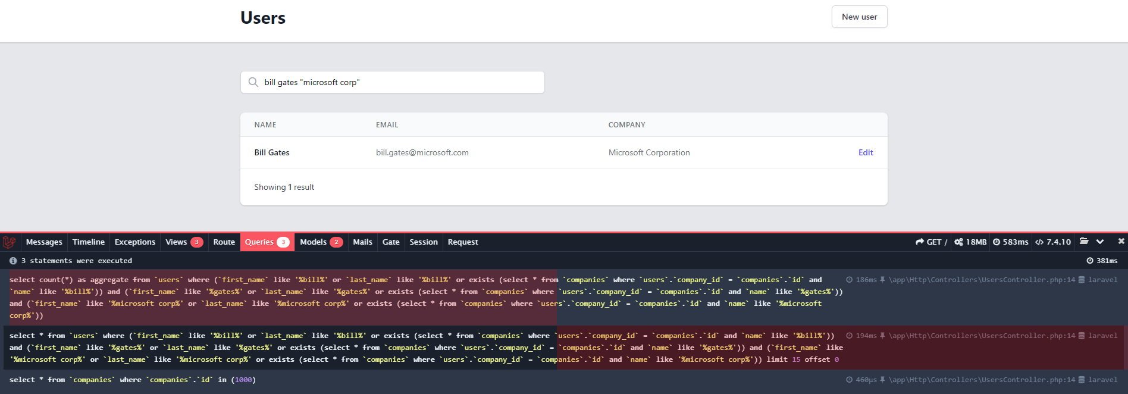
Task: Click the NAME column header
Action: point(265,125)
